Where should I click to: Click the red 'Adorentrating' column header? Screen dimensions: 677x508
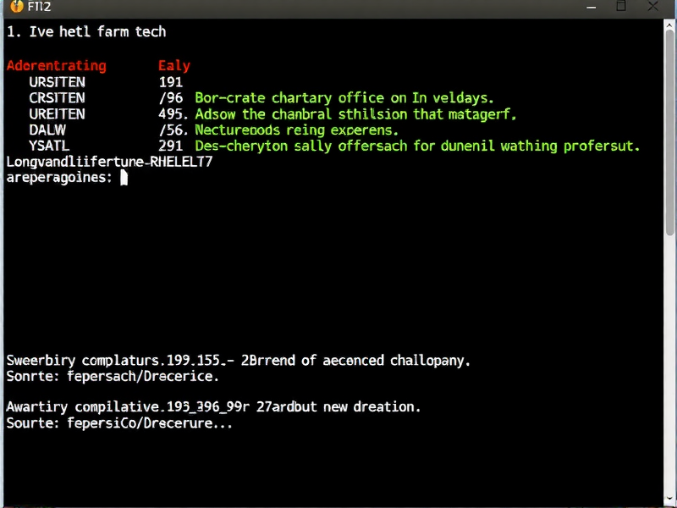56,65
